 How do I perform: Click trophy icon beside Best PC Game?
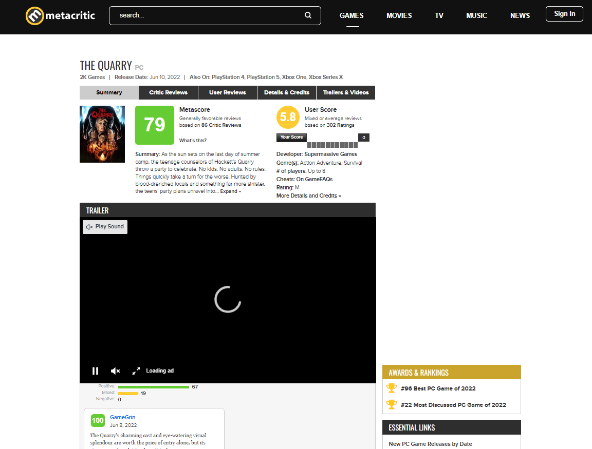(x=392, y=388)
